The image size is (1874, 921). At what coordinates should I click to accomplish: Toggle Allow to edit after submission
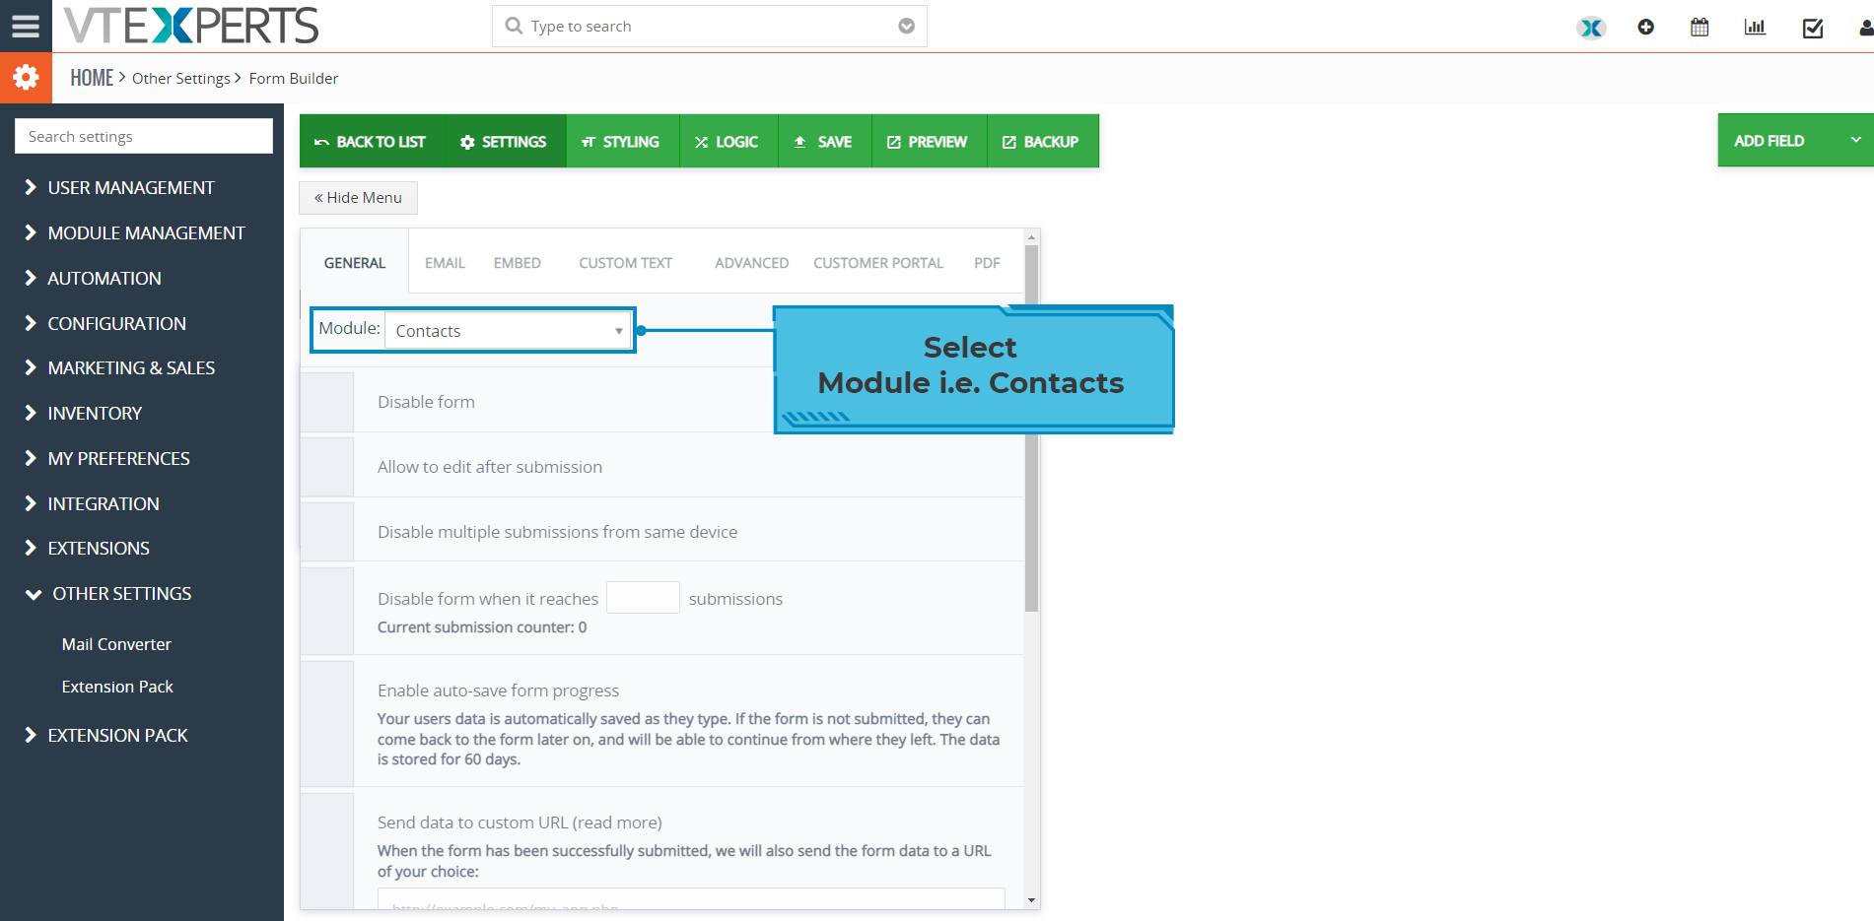pos(327,466)
